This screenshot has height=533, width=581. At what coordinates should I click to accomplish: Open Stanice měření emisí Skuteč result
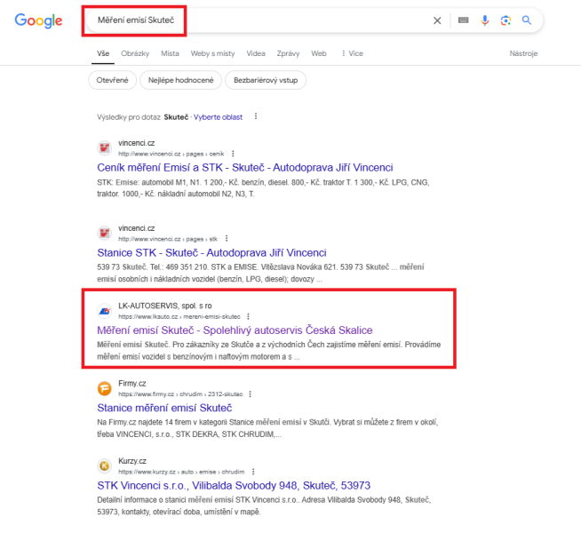tap(164, 408)
